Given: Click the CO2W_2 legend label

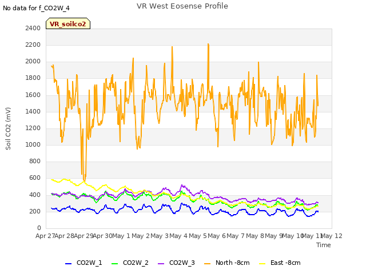Looking at the screenshot, I should (x=136, y=263).
